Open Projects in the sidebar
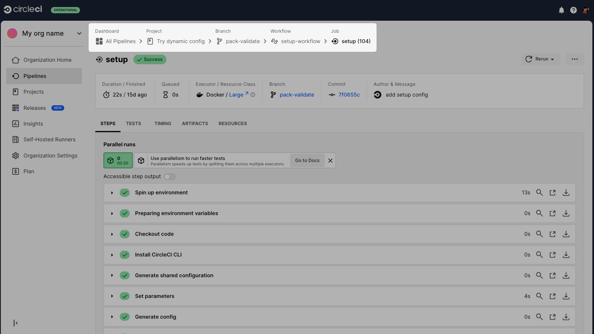Viewport: 594px width, 334px height. [44, 92]
